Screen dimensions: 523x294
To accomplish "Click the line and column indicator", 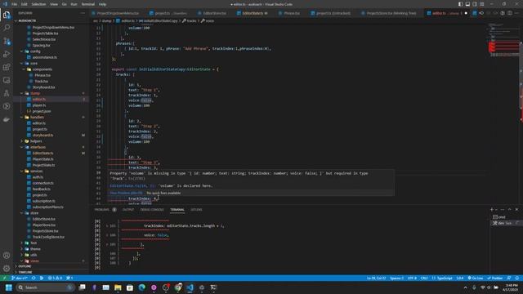I will tap(376, 278).
